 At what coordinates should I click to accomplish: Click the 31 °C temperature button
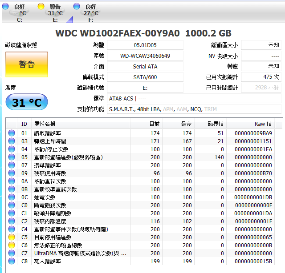point(27,102)
